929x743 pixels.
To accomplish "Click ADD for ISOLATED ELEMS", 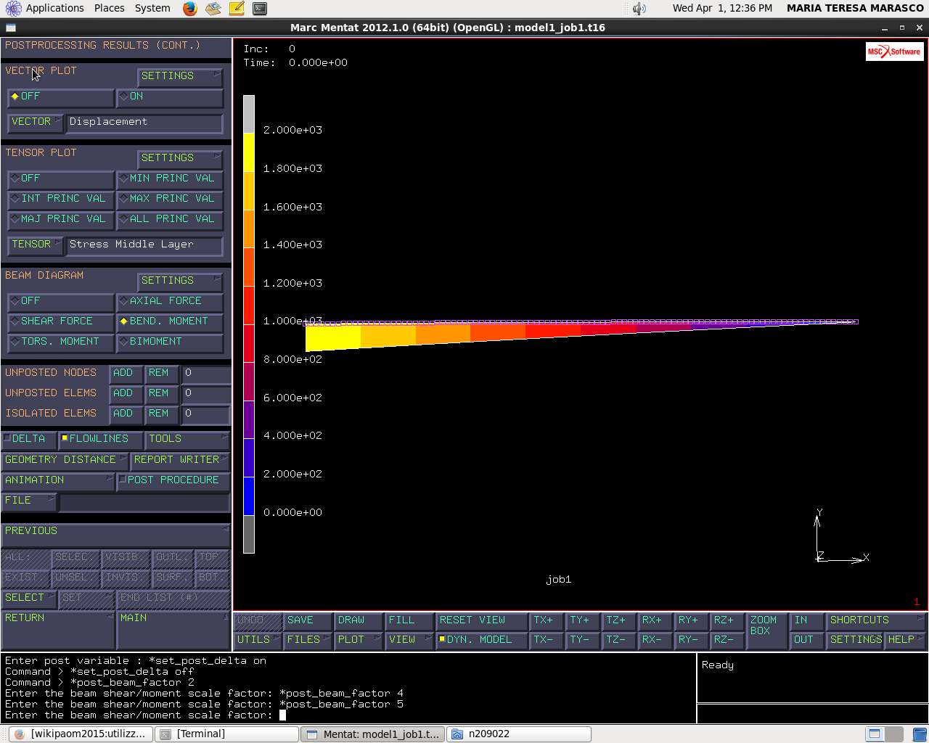I will tap(126, 414).
